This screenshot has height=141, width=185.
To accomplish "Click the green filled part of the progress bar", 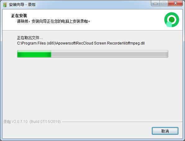I will [x=34, y=54].
